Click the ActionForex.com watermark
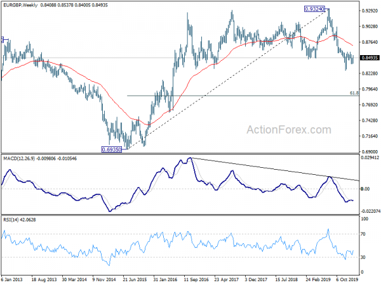The image size is (381, 285). pyautogui.click(x=289, y=130)
